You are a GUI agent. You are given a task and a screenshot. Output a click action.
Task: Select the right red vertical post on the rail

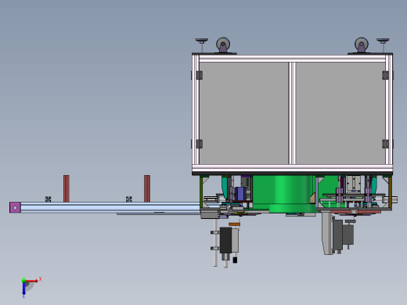click(x=147, y=188)
